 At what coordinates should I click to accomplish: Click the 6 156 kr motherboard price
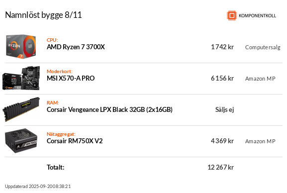(x=222, y=79)
